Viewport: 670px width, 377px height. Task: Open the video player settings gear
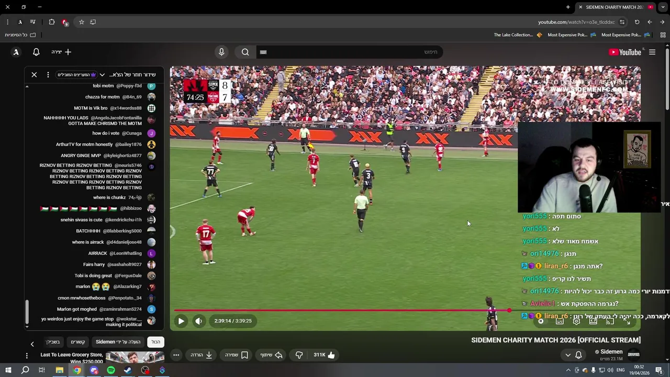point(576,321)
